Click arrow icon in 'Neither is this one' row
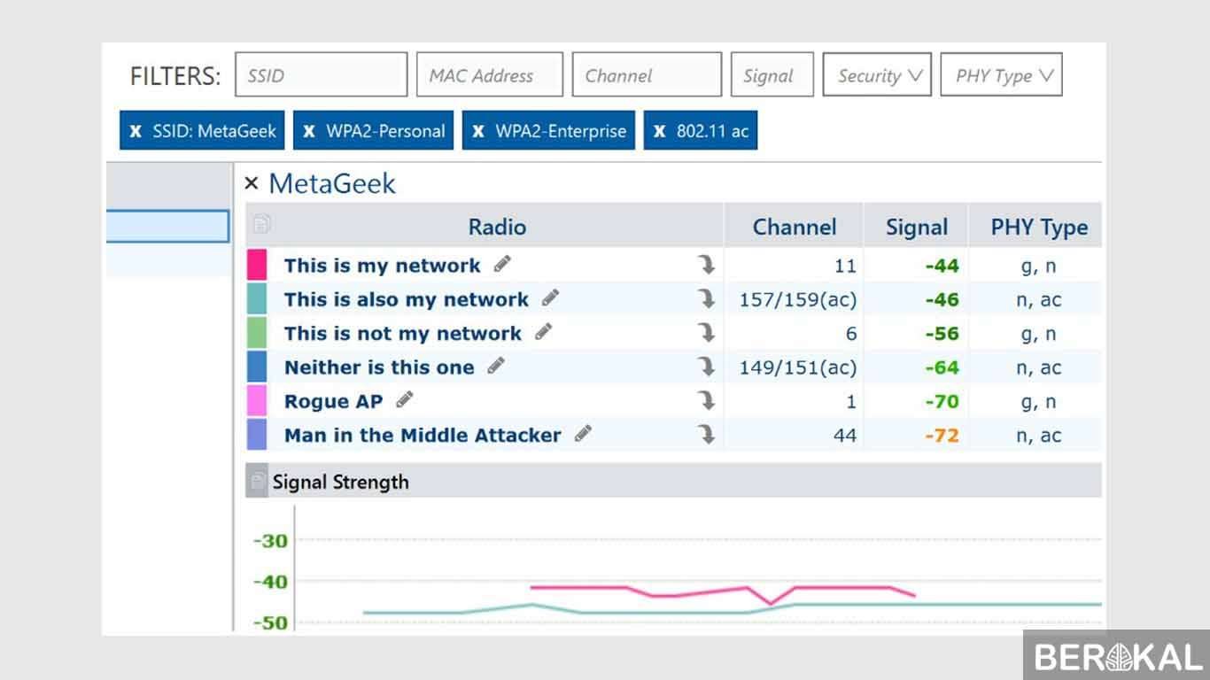This screenshot has width=1210, height=680. [706, 367]
